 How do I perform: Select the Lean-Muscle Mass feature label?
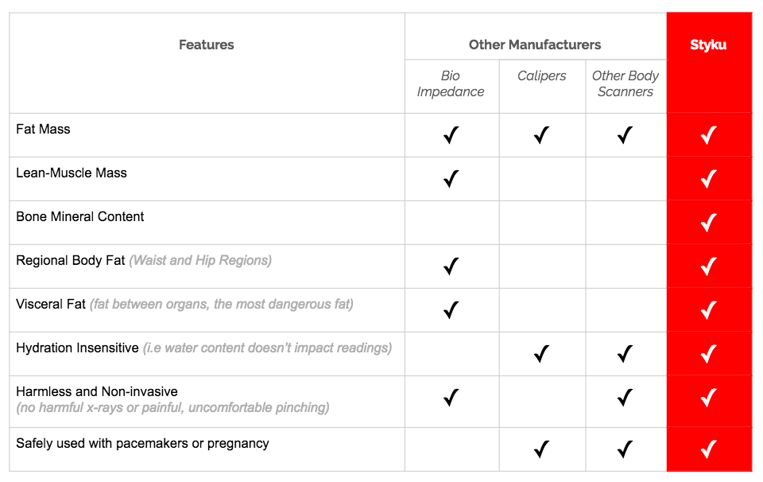pos(72,173)
